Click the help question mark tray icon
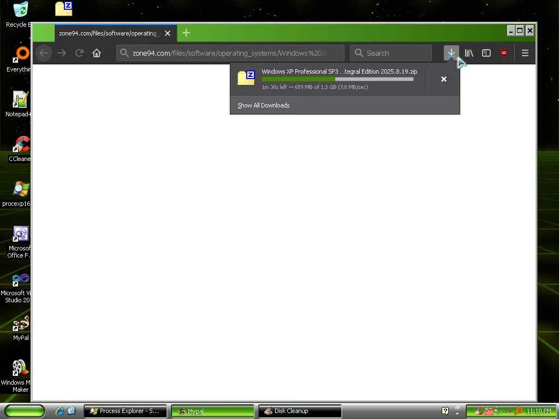This screenshot has height=419, width=559. (x=445, y=411)
